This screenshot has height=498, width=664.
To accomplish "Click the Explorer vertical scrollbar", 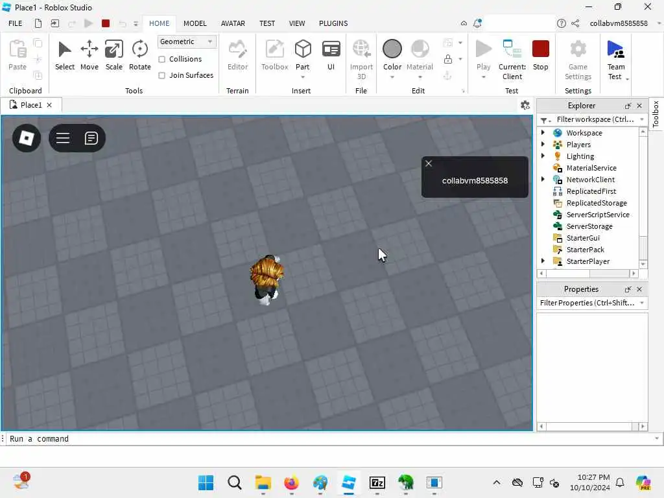I will (643, 198).
